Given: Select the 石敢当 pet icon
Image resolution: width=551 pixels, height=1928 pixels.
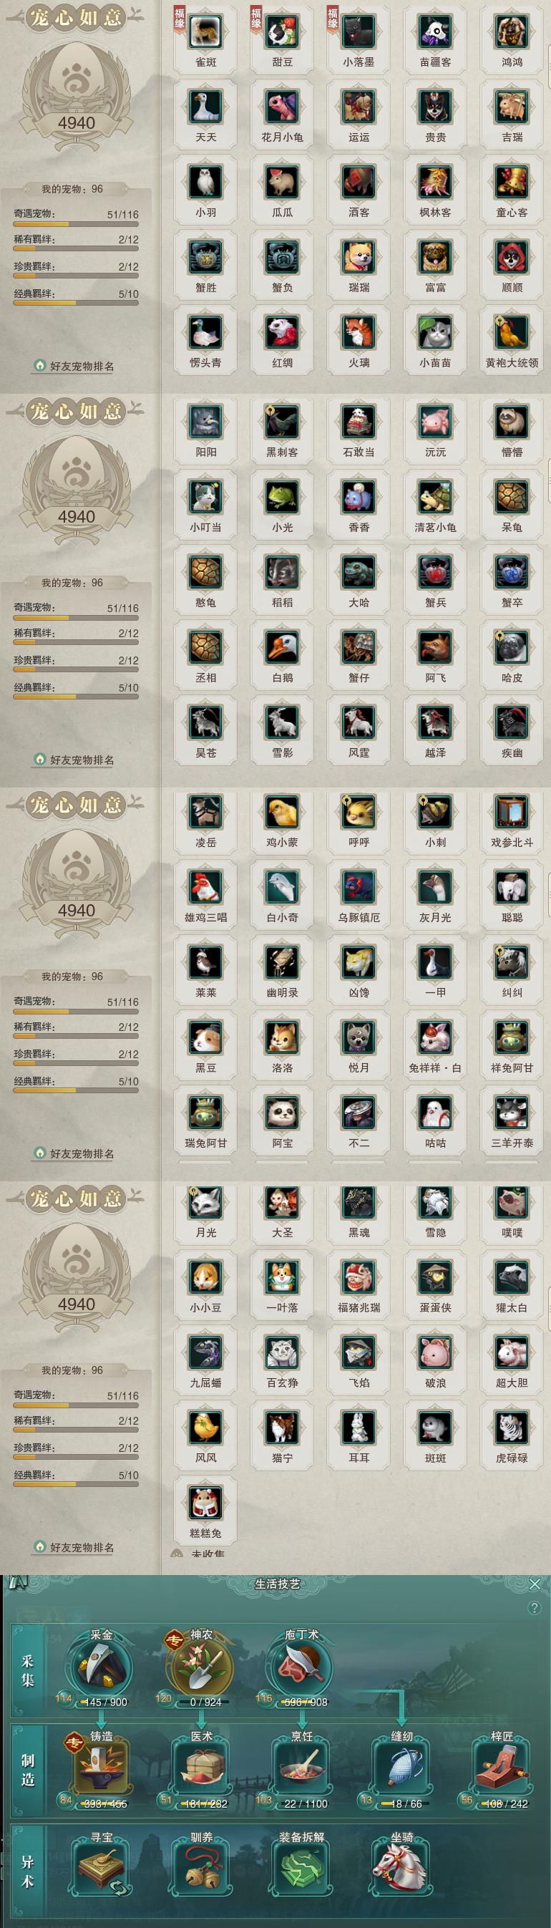Looking at the screenshot, I should [x=359, y=422].
